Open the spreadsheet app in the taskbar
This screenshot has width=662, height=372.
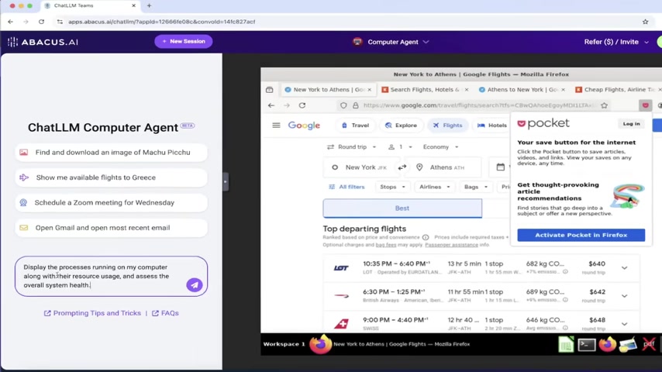click(x=566, y=344)
